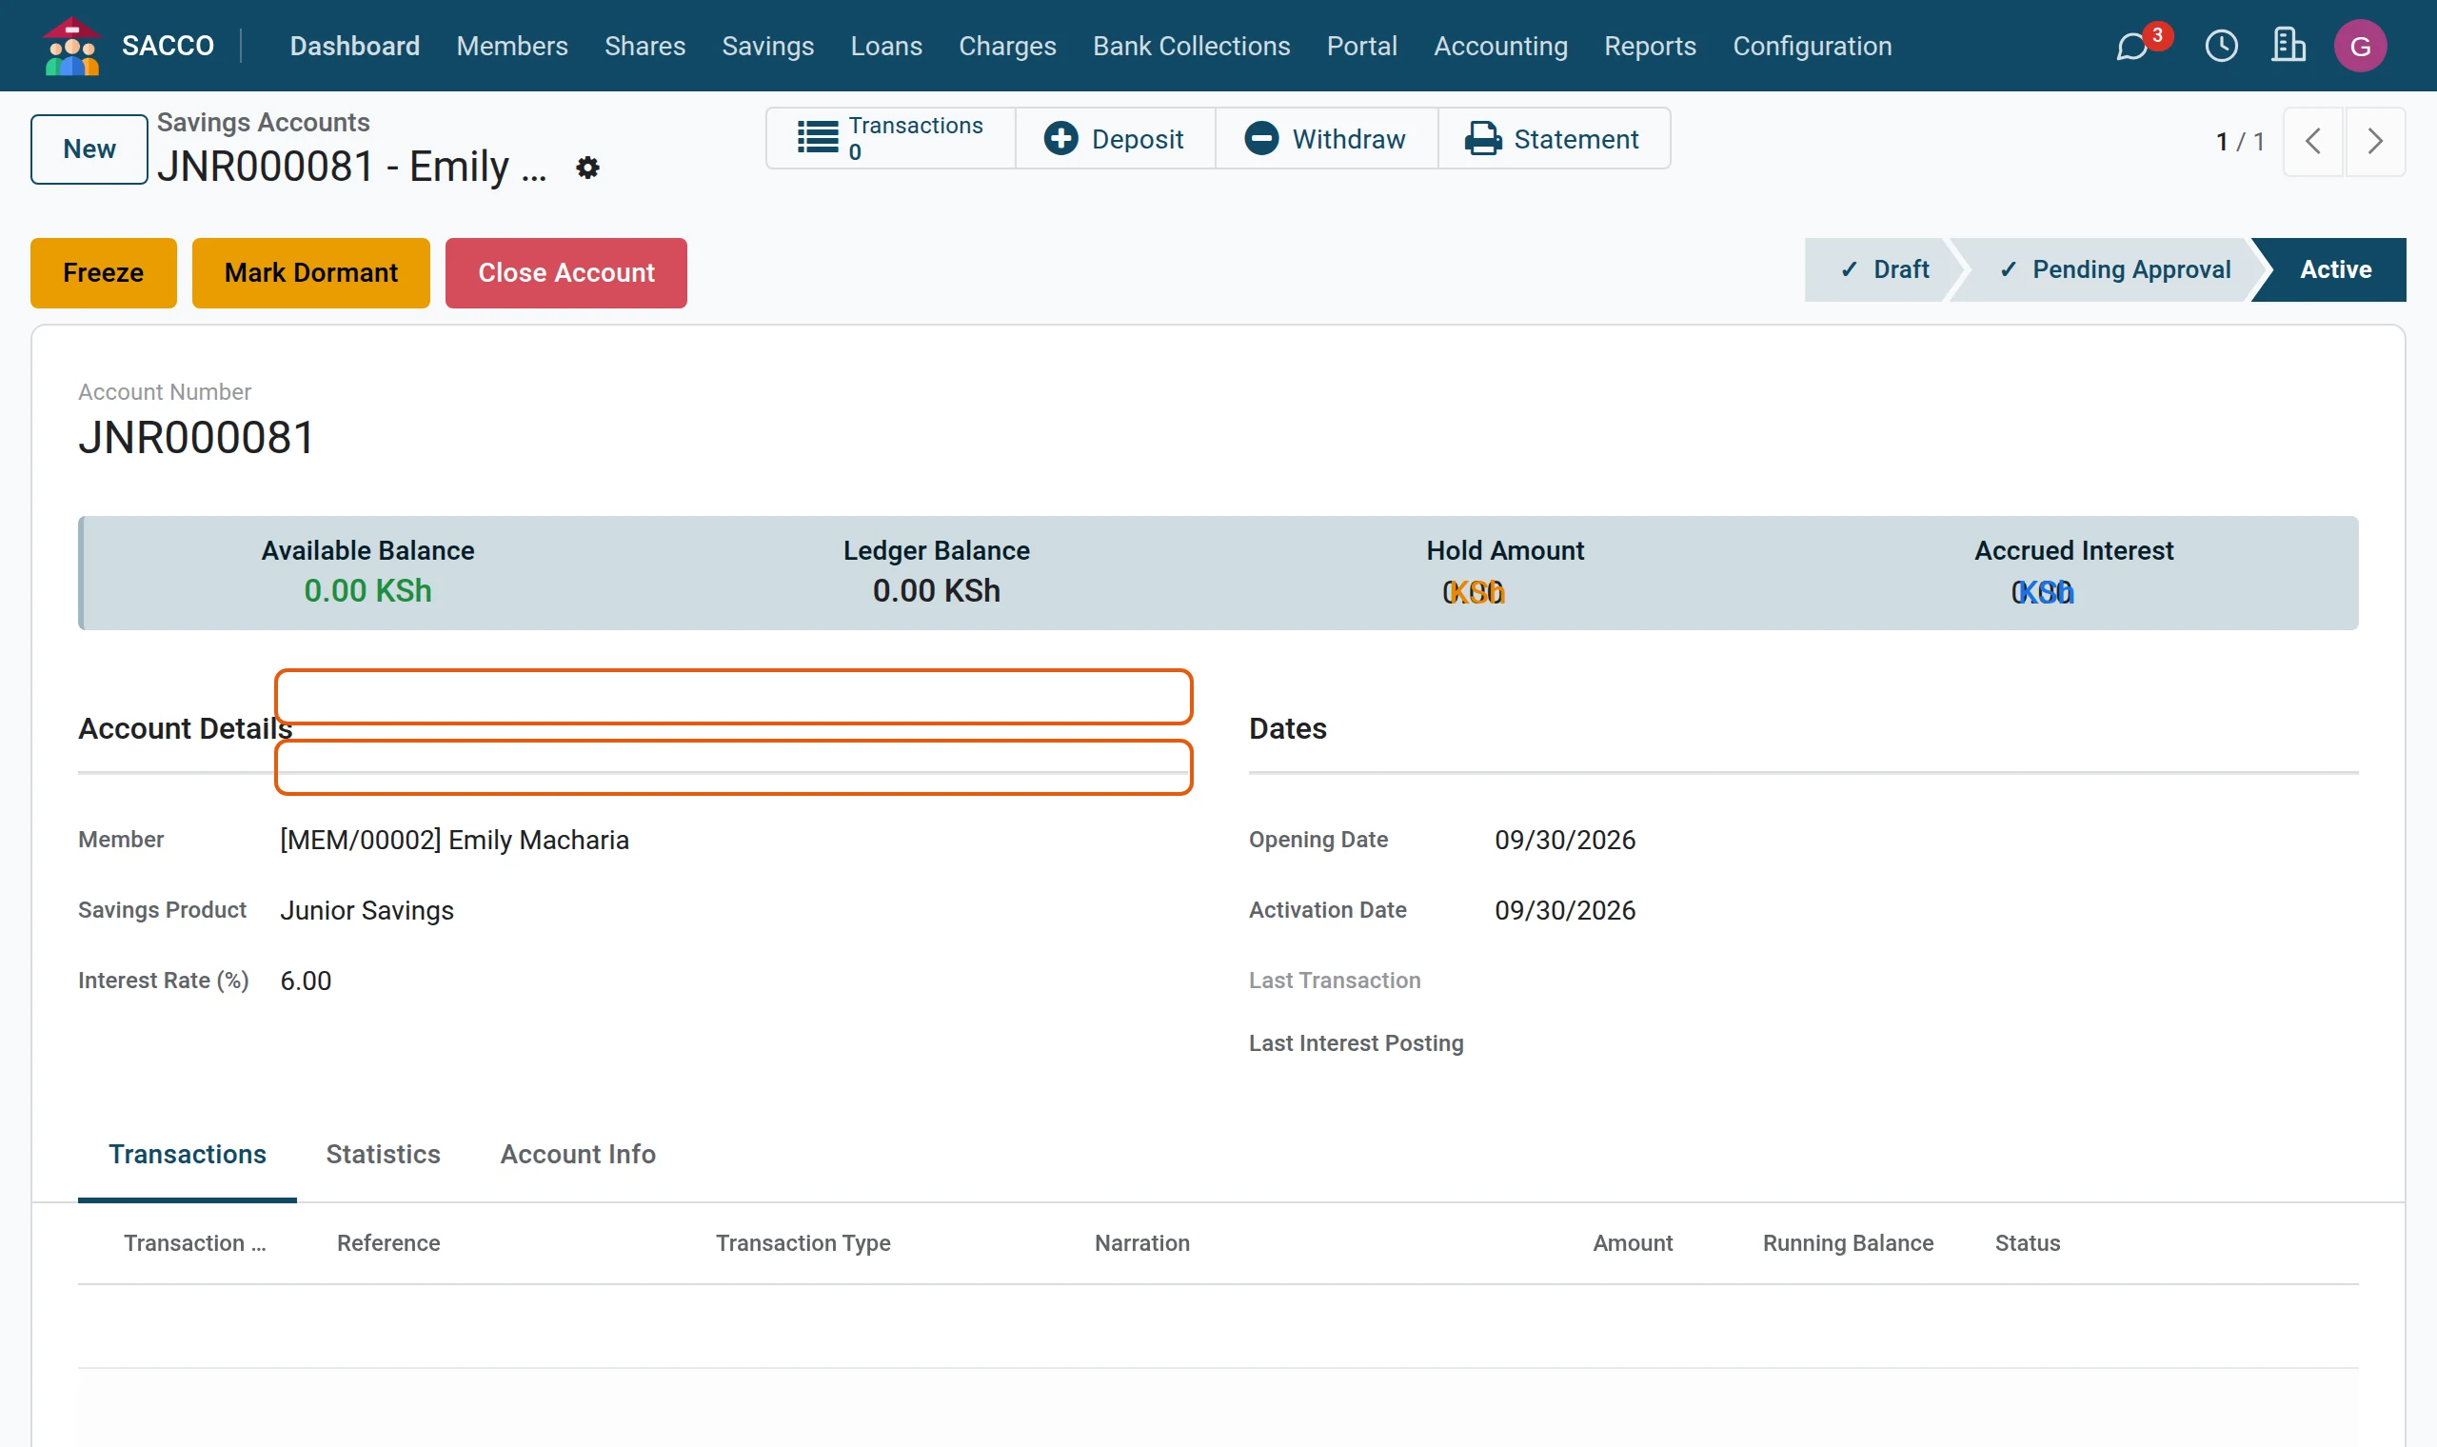Open the user avatar G menu
Screen dimensions: 2437x1447
[x=2360, y=46]
